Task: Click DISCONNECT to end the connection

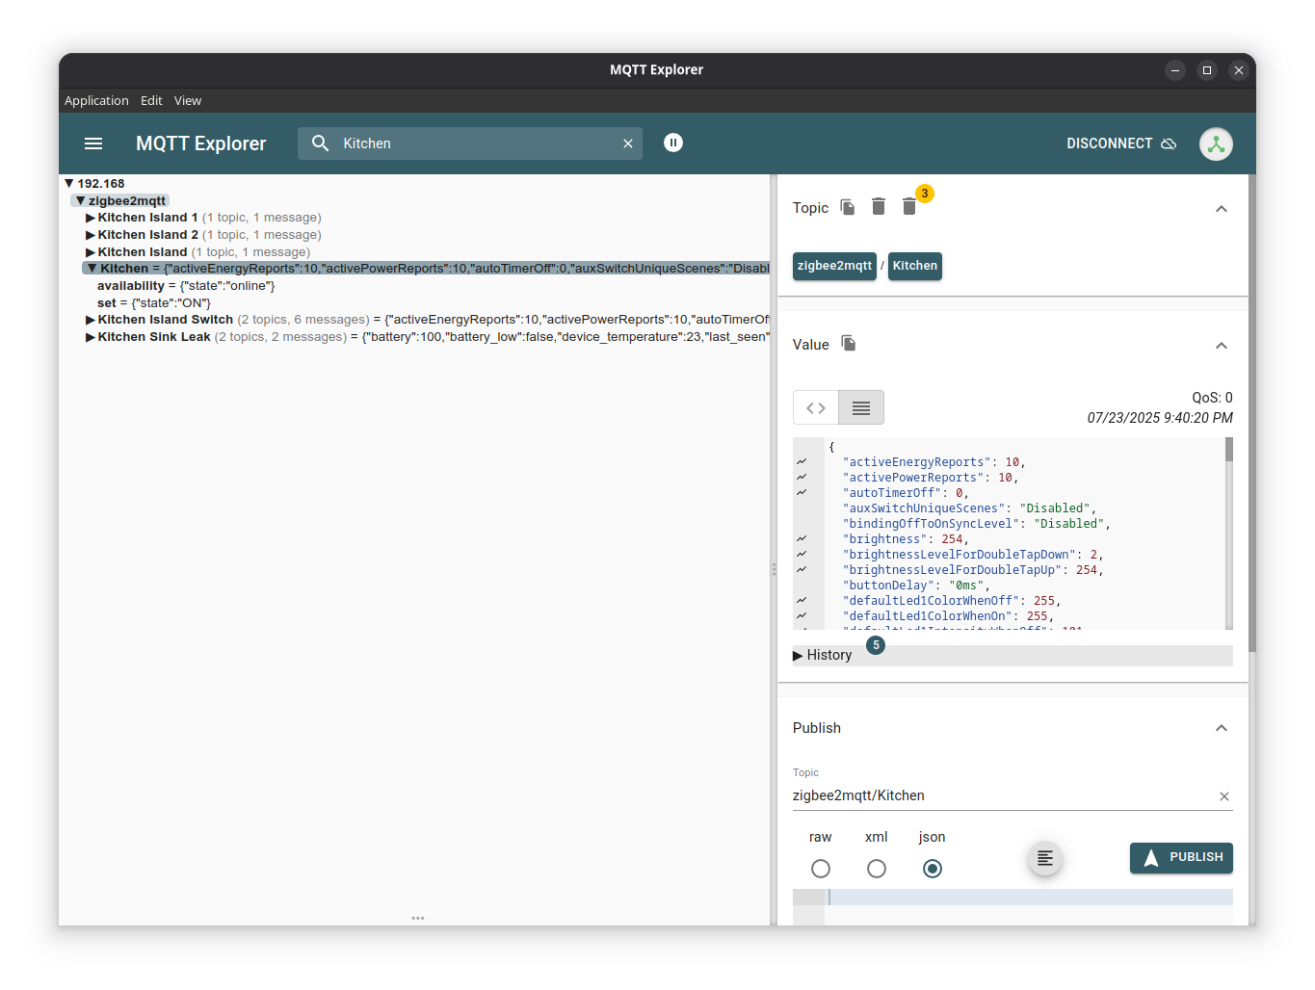Action: click(1120, 143)
